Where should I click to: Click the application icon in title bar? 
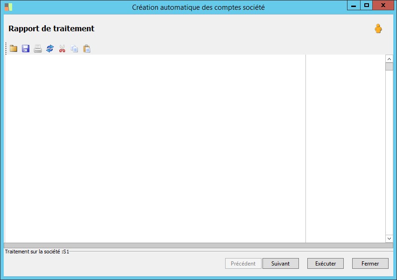(x=8, y=7)
